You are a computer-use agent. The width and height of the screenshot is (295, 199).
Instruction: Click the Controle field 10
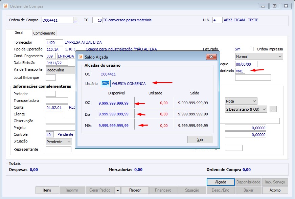click(x=50, y=134)
